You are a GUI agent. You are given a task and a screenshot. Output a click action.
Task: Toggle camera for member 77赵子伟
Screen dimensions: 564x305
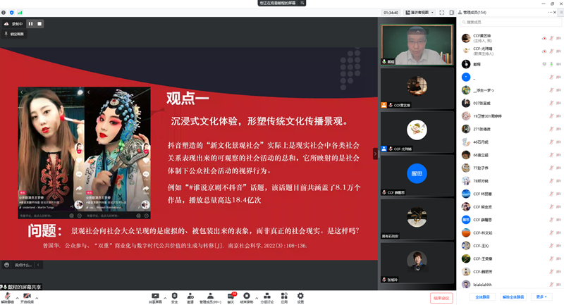click(x=558, y=168)
